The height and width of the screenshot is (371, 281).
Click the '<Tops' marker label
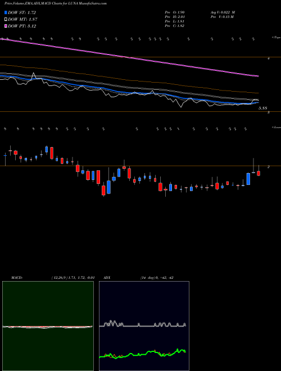tap(276, 38)
